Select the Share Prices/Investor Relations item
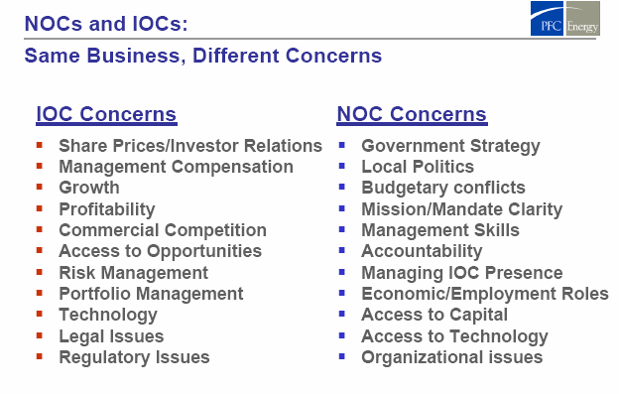 click(x=190, y=146)
